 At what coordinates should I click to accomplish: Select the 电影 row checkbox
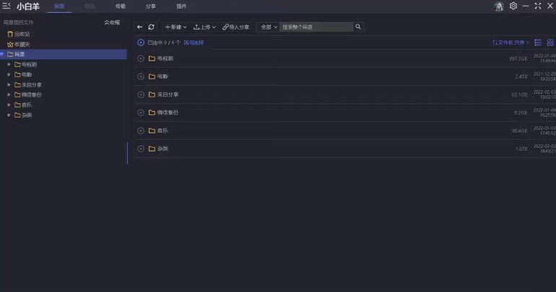(141, 76)
